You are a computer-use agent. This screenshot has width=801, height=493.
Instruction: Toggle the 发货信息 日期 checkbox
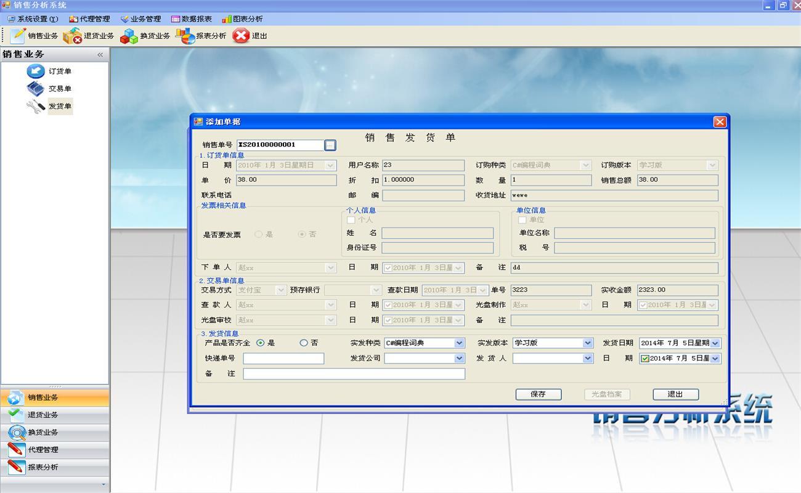click(x=644, y=358)
